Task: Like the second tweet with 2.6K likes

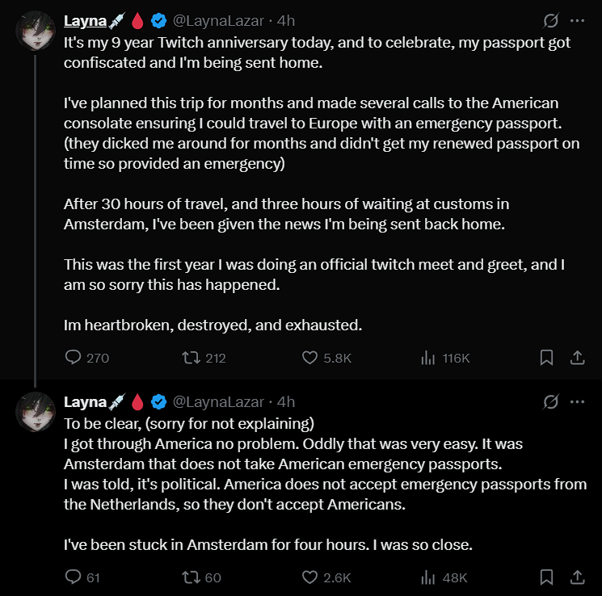Action: click(309, 577)
